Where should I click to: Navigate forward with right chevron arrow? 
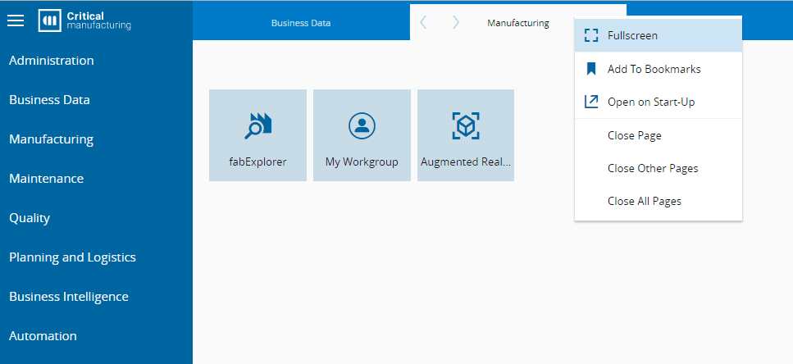coord(456,23)
